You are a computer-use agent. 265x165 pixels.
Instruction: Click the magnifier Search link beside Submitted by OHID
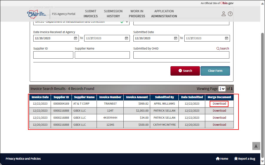(x=223, y=48)
